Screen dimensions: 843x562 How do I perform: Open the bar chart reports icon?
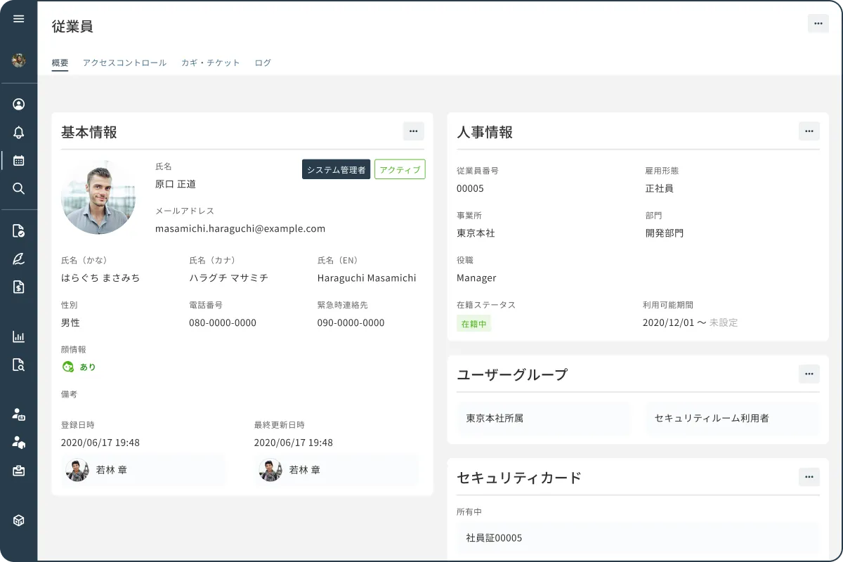point(19,336)
